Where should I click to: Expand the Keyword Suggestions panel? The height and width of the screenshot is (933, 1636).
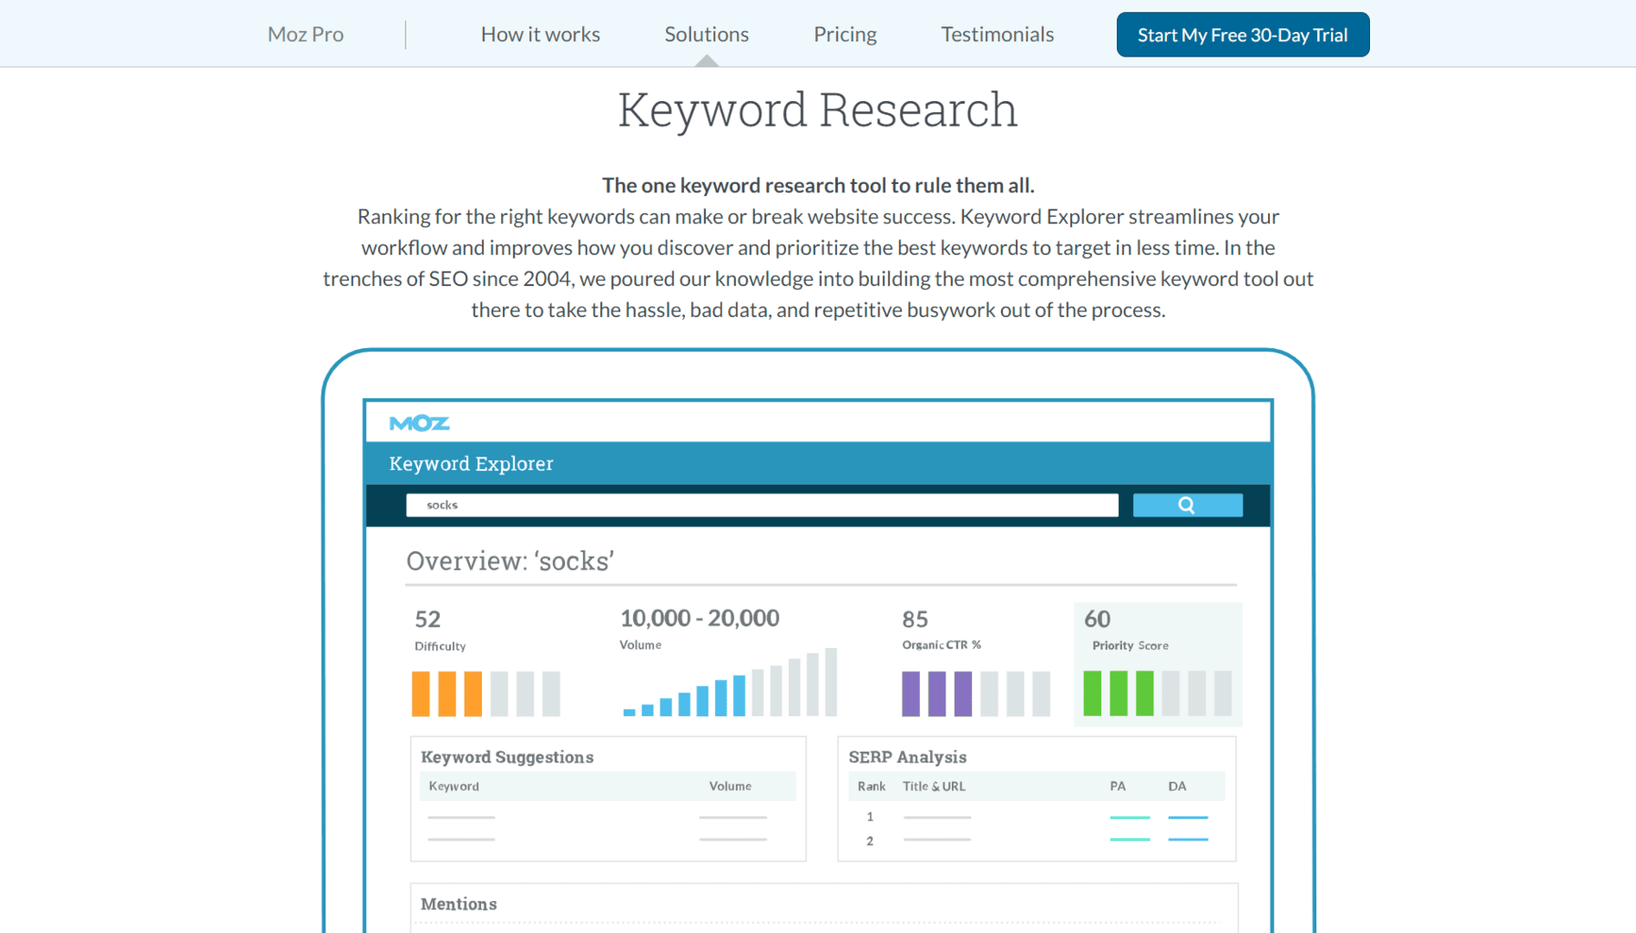pos(506,757)
